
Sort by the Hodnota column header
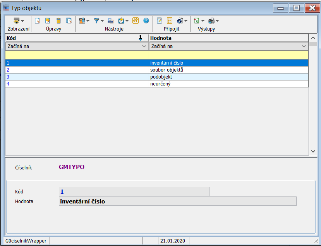pos(228,38)
